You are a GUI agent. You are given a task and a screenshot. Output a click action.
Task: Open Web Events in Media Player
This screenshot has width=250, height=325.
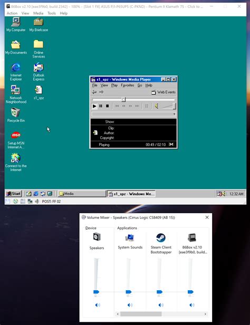164,92
